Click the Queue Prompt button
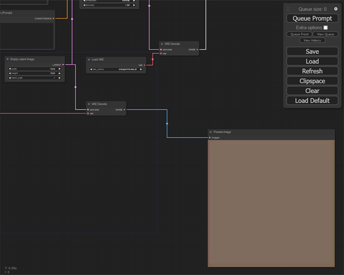344x275 pixels. point(312,18)
